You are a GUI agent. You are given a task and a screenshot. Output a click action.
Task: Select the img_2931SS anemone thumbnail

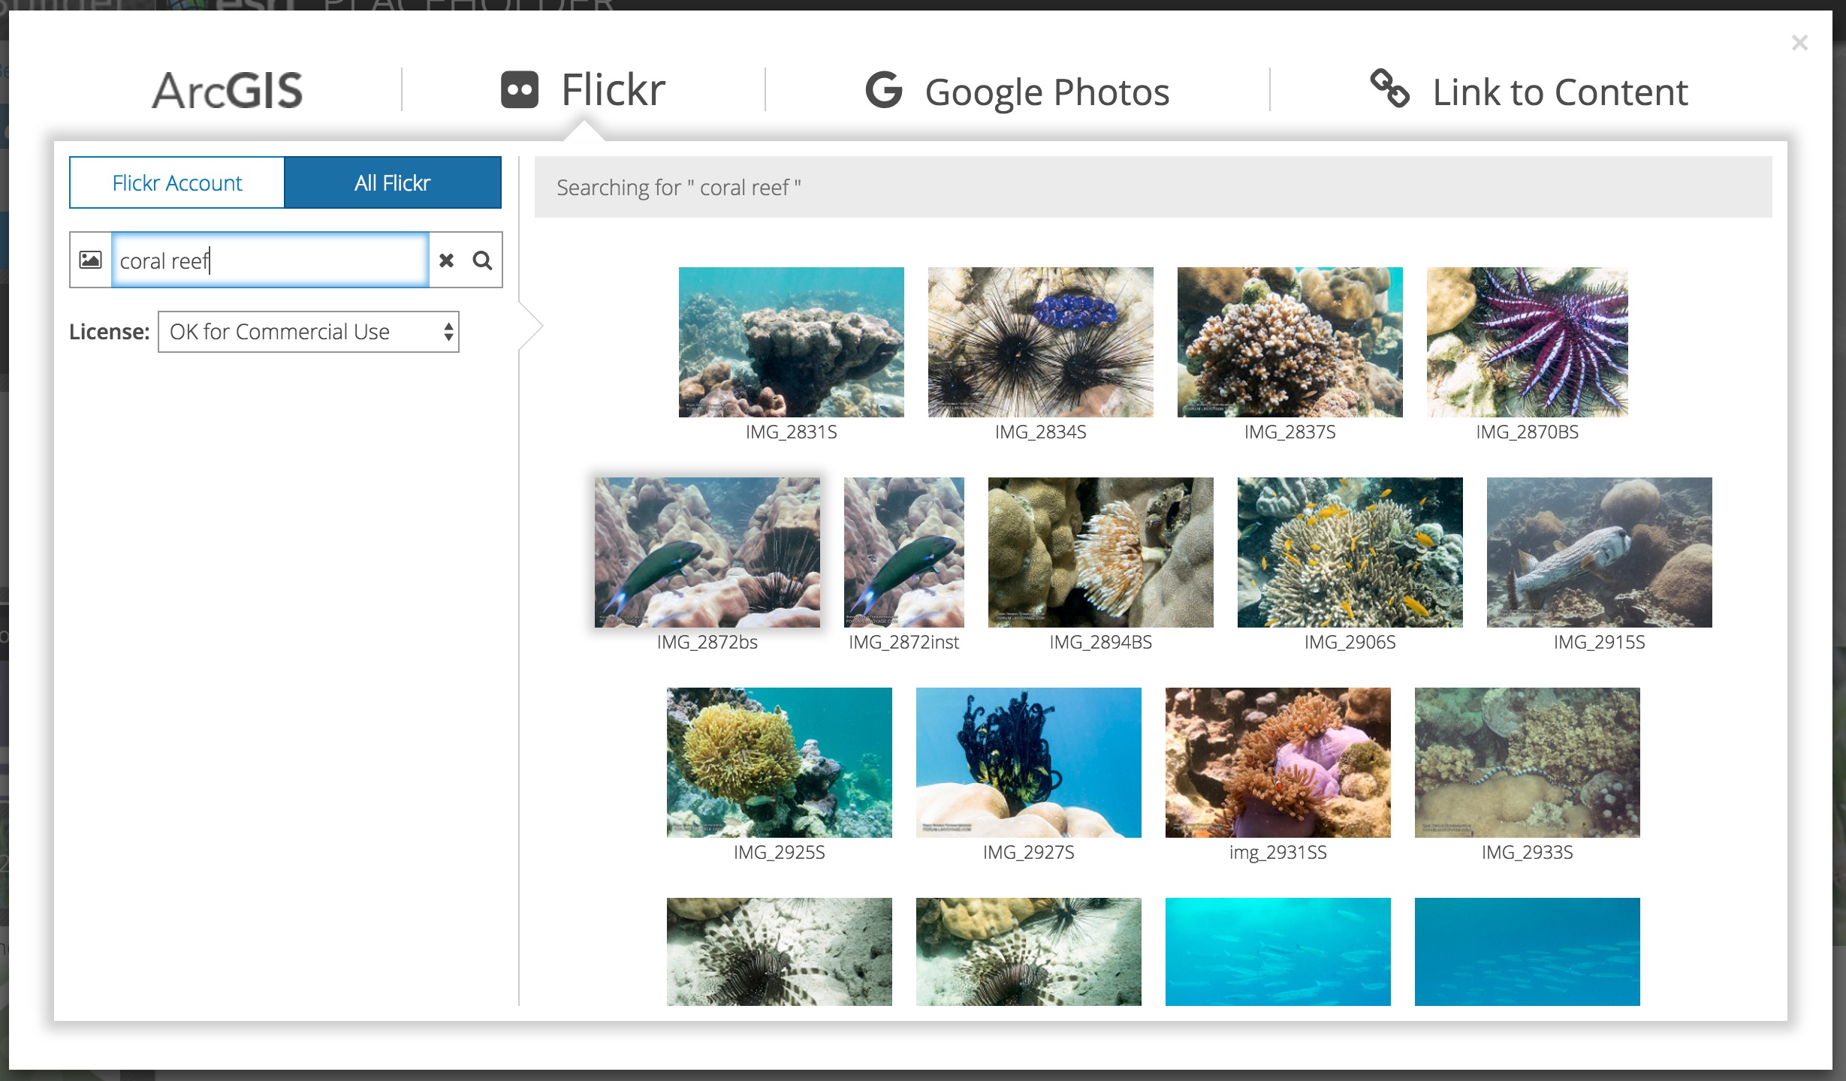pyautogui.click(x=1277, y=763)
